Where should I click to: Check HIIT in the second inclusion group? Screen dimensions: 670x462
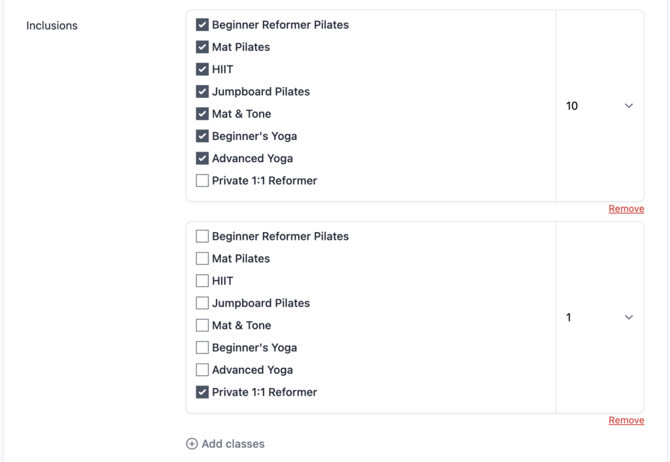point(202,281)
